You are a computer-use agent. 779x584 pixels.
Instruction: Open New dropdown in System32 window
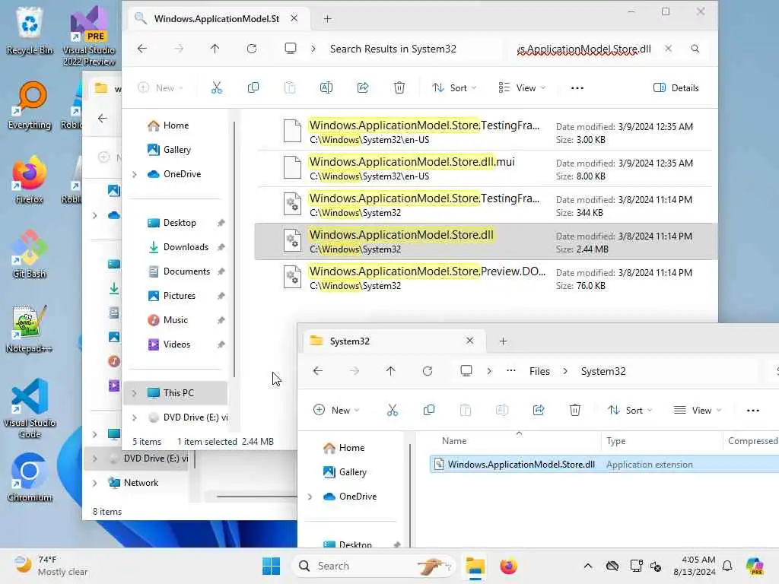(x=336, y=410)
